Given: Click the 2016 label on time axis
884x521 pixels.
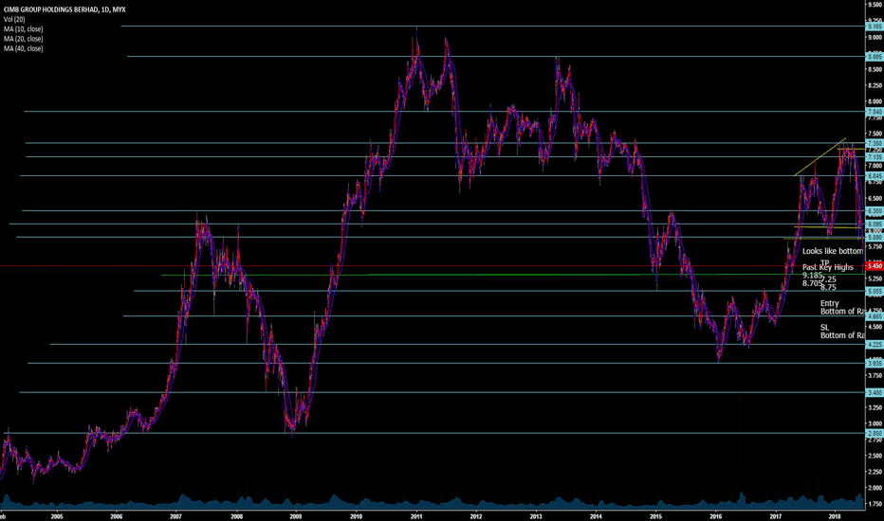Looking at the screenshot, I should coord(715,516).
